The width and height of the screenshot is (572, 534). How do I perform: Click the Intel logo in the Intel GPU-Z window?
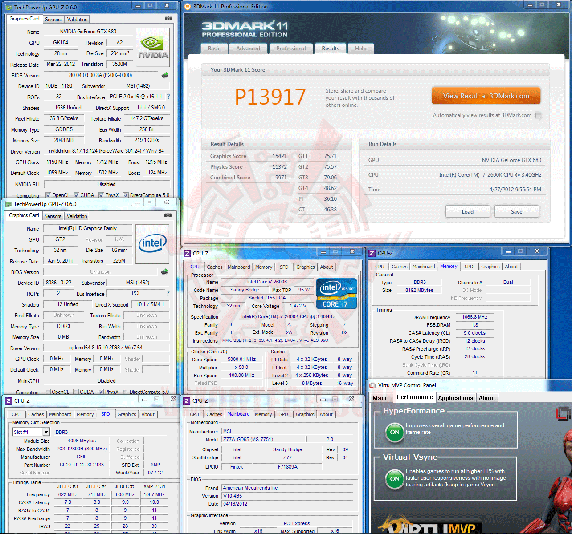pos(152,244)
